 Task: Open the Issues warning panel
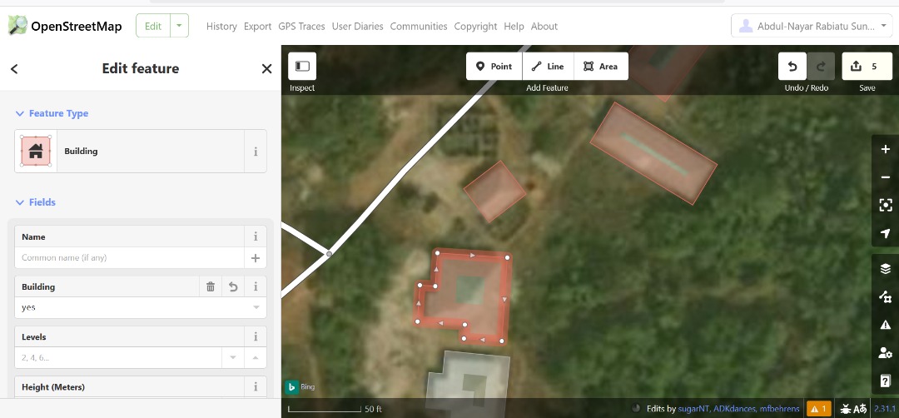click(x=885, y=325)
